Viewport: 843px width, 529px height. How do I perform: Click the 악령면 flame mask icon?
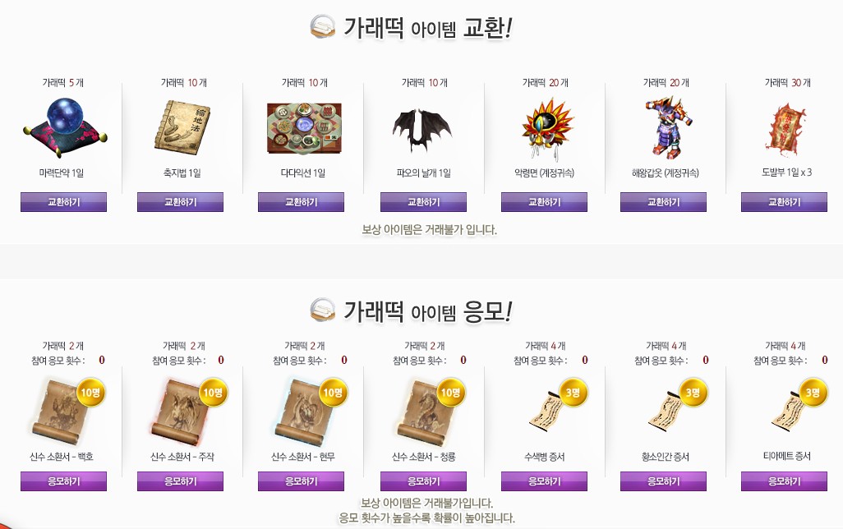(547, 129)
